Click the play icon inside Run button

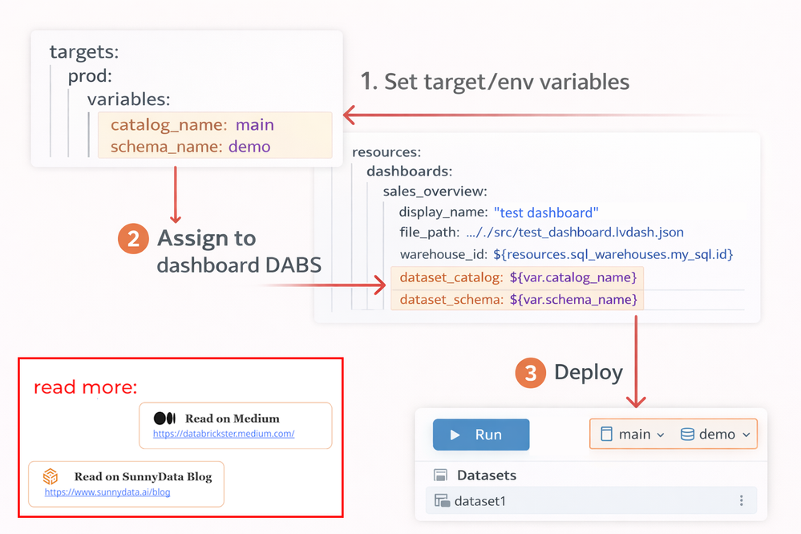pos(454,435)
